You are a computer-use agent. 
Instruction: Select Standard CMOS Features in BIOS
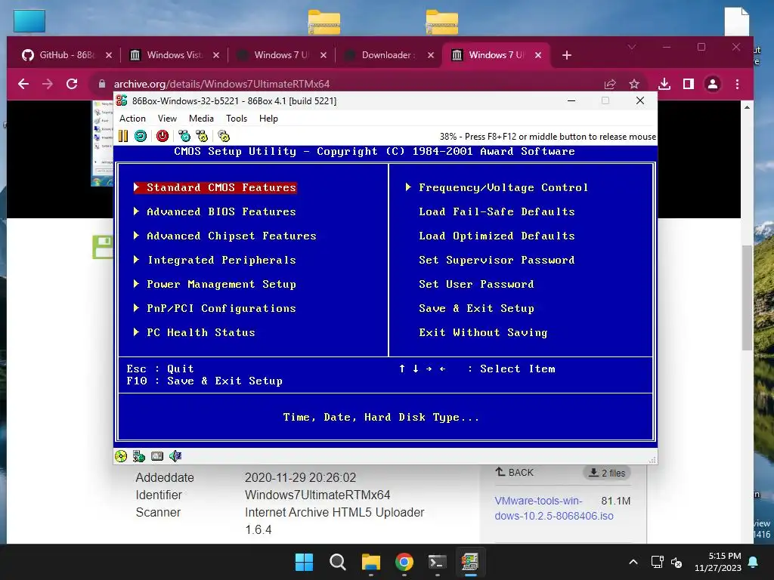(x=215, y=187)
